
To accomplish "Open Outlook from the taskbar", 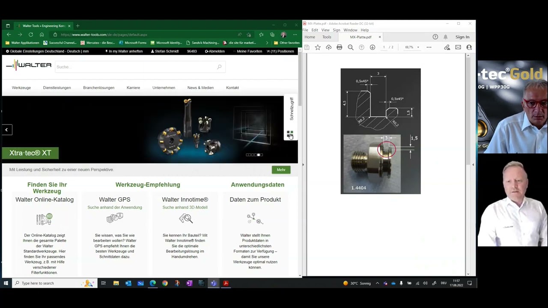I will 128,283.
